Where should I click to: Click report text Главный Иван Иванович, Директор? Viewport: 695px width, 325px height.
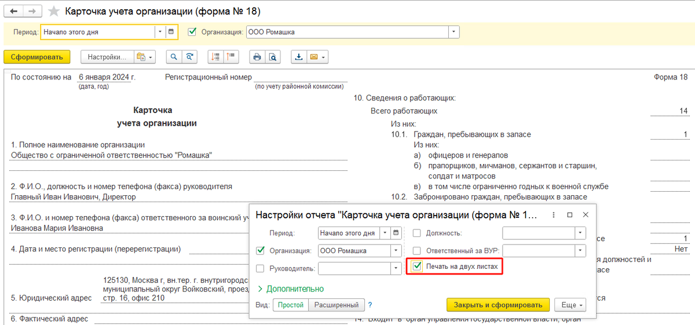pyautogui.click(x=74, y=197)
